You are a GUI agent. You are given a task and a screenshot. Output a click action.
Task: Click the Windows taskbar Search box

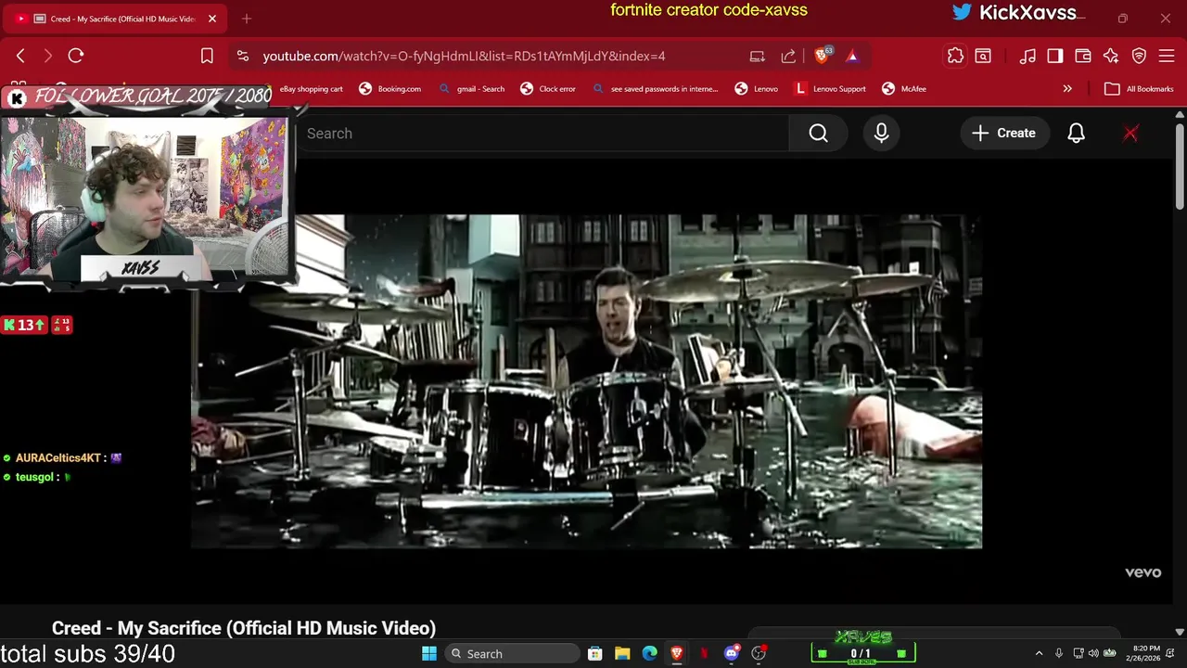(512, 653)
